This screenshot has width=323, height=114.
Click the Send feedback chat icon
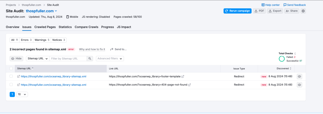[285, 5]
